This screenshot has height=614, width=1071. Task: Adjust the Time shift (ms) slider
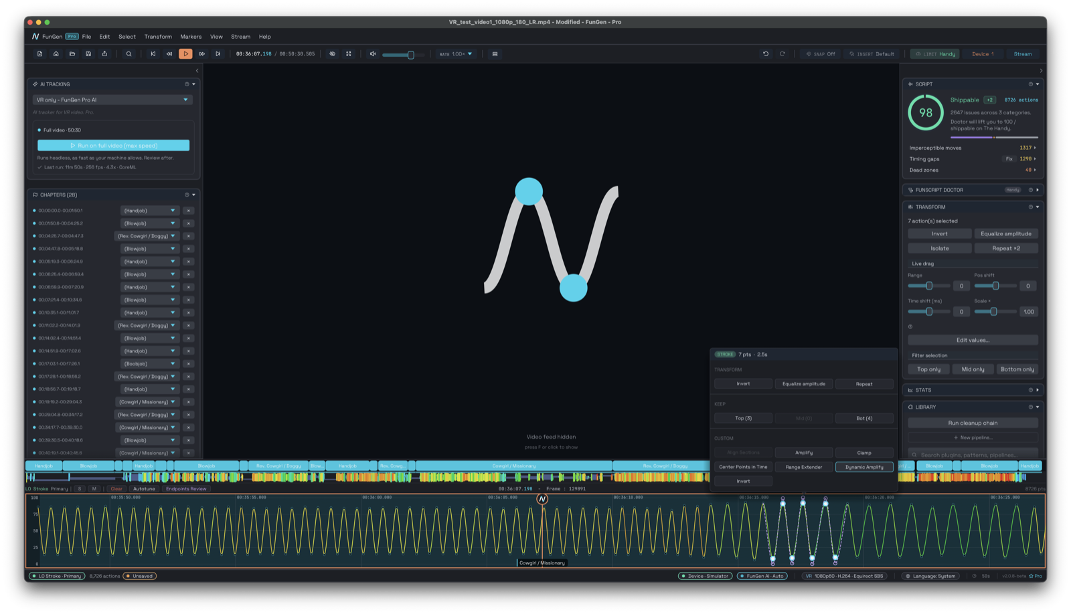tap(929, 312)
